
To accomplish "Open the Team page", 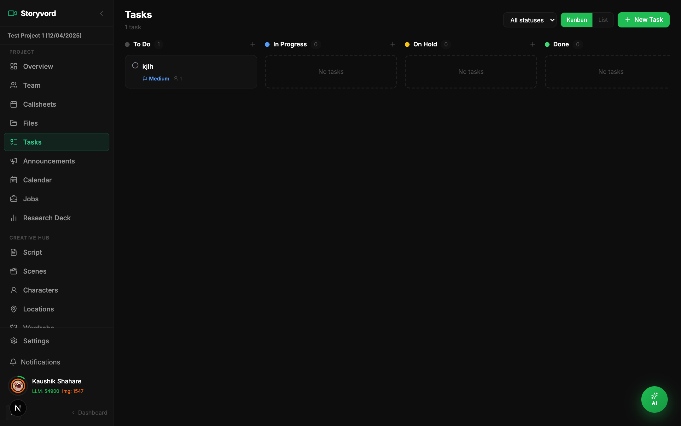I will click(x=56, y=85).
